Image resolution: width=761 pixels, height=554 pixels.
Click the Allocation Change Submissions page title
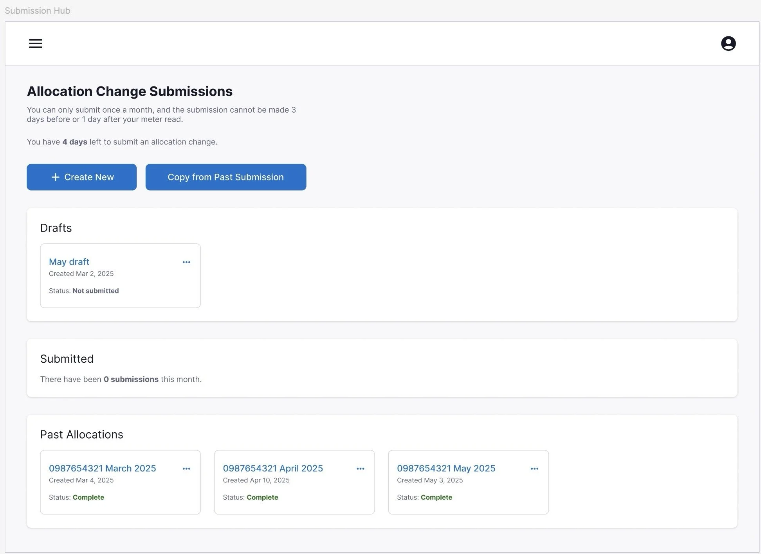click(x=130, y=91)
